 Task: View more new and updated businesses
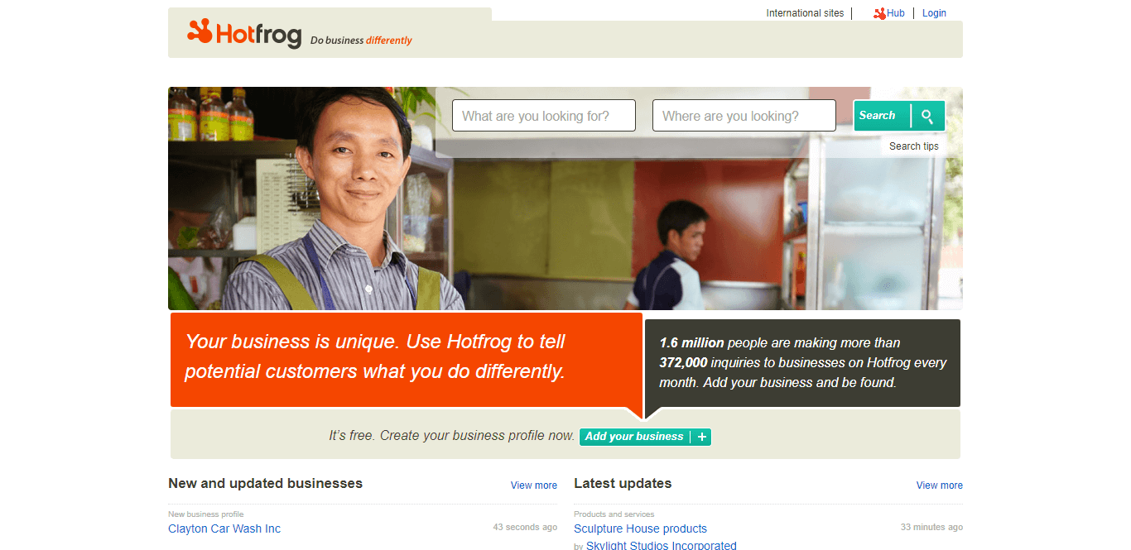click(534, 485)
